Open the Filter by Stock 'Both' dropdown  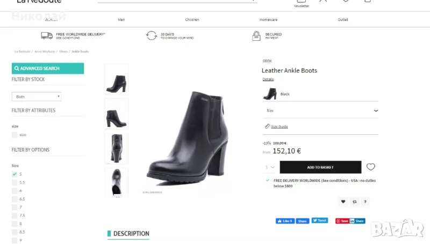click(37, 97)
